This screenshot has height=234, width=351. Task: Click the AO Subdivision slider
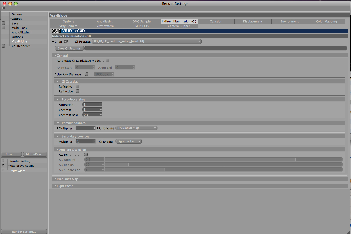point(223,170)
